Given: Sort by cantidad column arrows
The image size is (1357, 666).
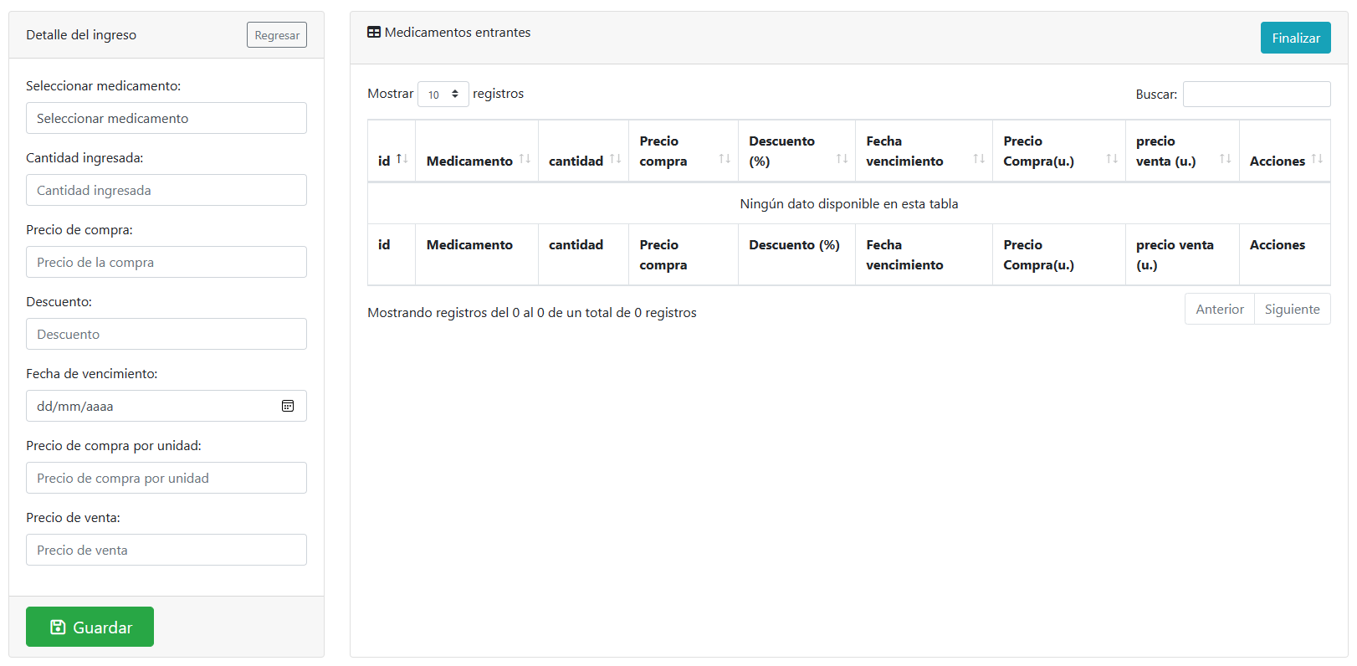Looking at the screenshot, I should click(x=615, y=159).
